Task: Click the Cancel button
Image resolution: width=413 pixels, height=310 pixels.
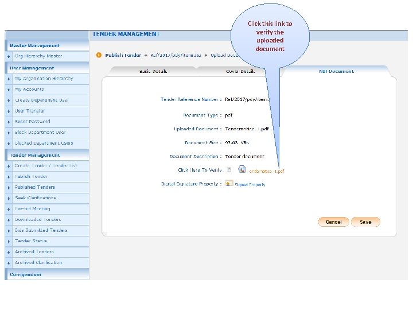Action: click(333, 222)
